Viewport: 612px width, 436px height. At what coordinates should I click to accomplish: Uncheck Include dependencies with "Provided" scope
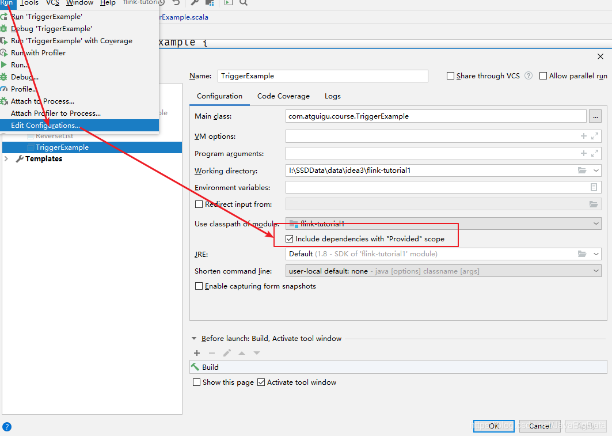click(289, 238)
